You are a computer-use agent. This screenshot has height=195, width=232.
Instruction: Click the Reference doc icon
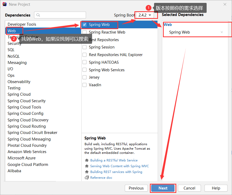coord(87,177)
